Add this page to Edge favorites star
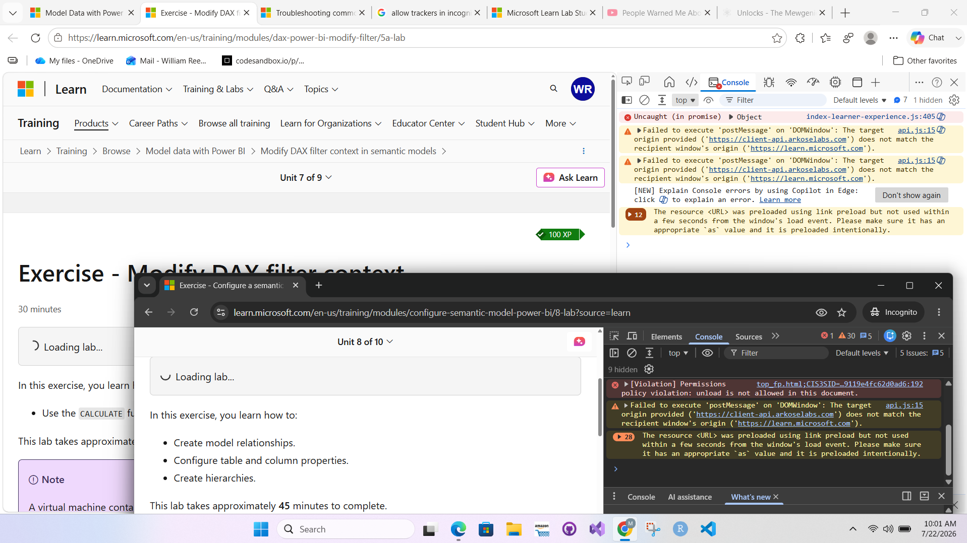 (x=777, y=38)
